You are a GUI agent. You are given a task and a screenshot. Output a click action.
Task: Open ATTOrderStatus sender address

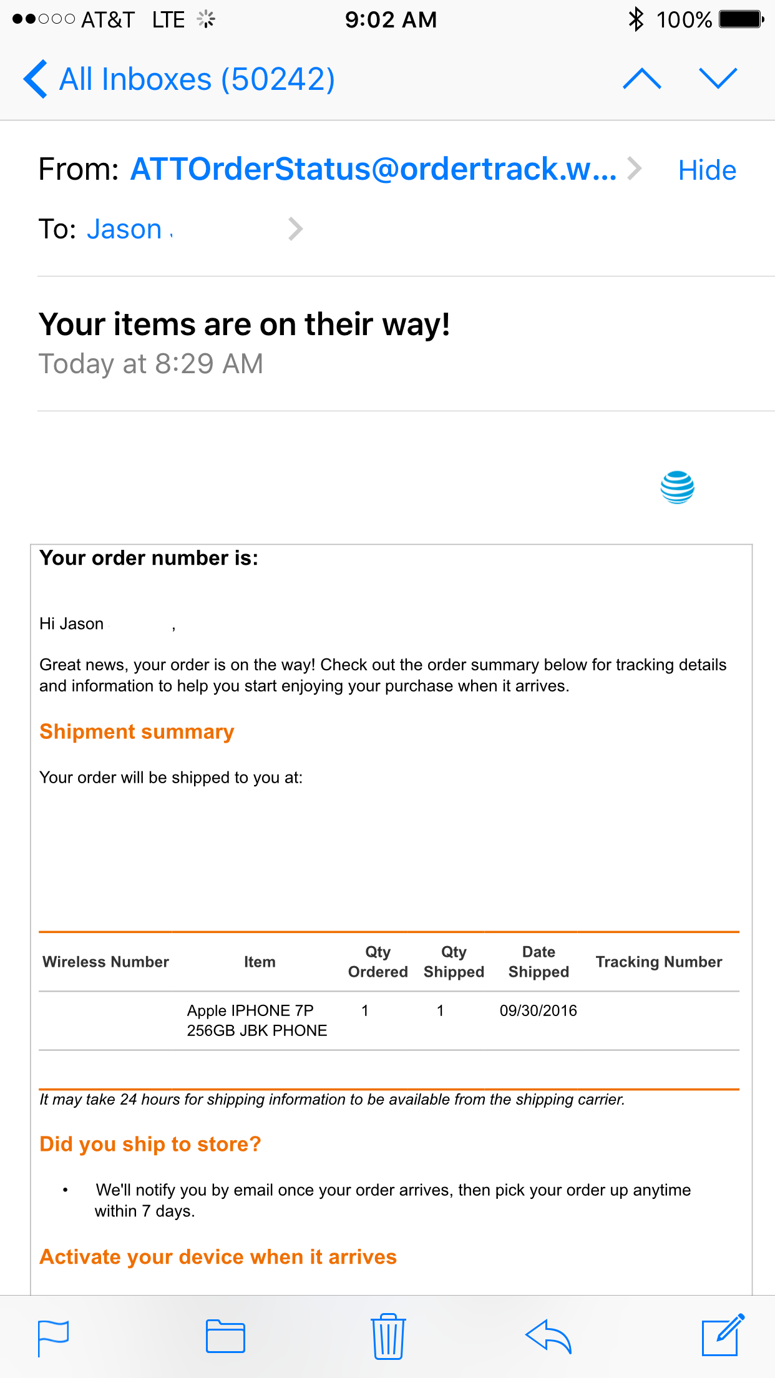click(373, 169)
